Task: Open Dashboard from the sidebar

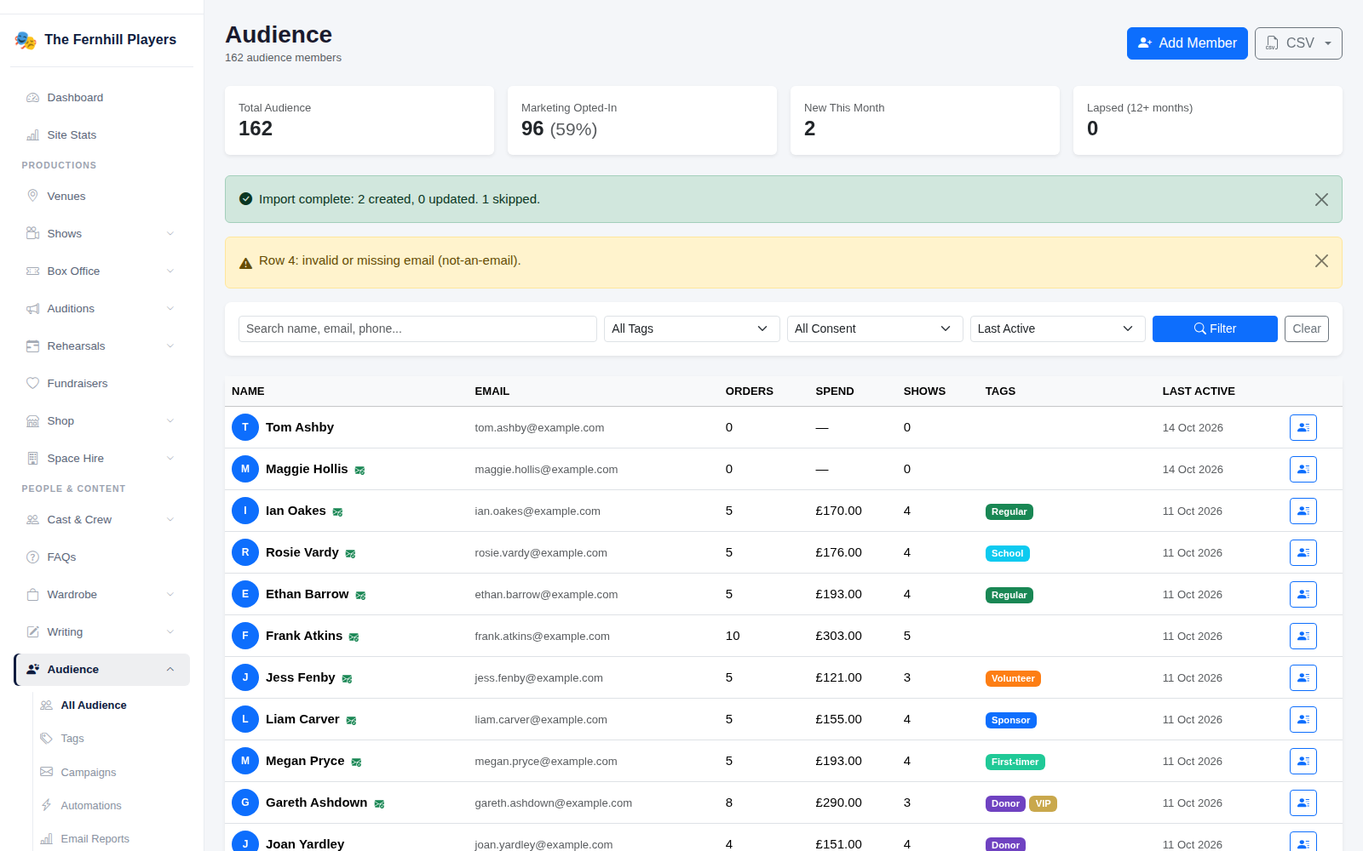Action: point(102,98)
